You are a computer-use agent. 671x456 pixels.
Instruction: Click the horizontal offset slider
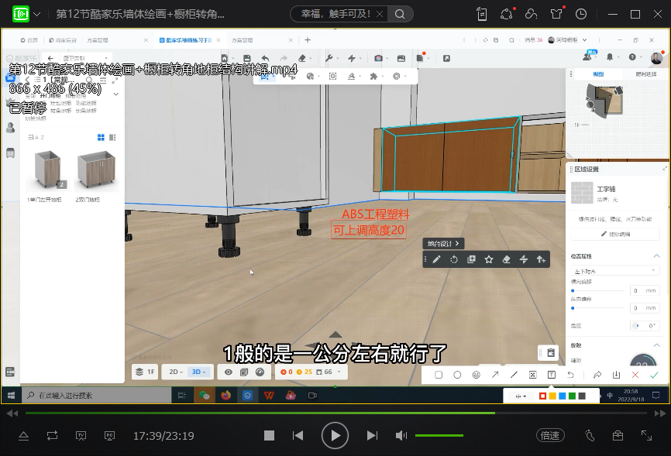598,290
